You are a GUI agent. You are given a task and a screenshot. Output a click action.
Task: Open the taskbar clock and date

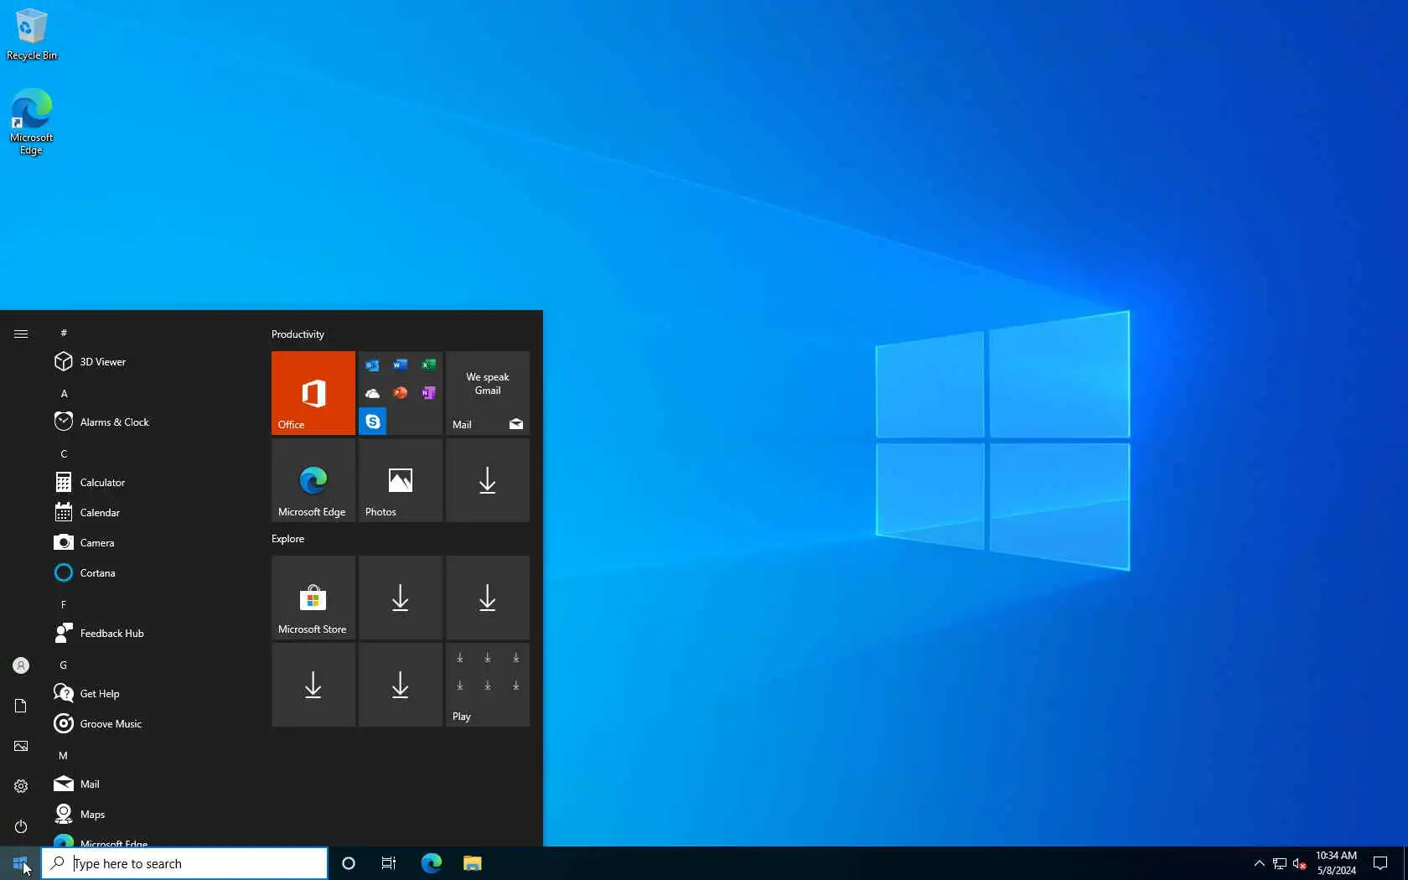(x=1336, y=863)
